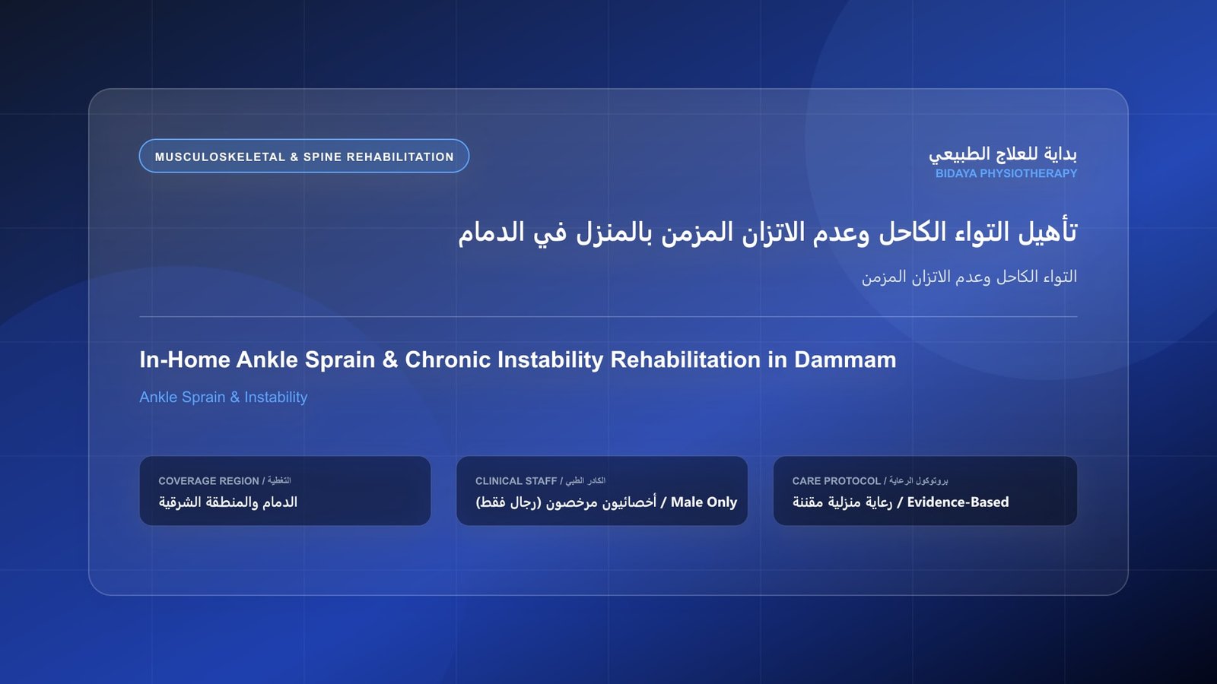Viewport: 1217px width, 684px height.
Task: Click the Coverage Region card label
Action: (224, 480)
